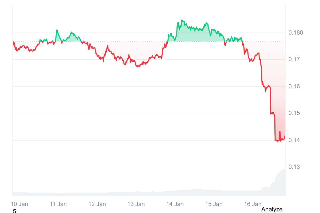Select the 0.15 price level label
The image size is (320, 213).
pos(294,113)
